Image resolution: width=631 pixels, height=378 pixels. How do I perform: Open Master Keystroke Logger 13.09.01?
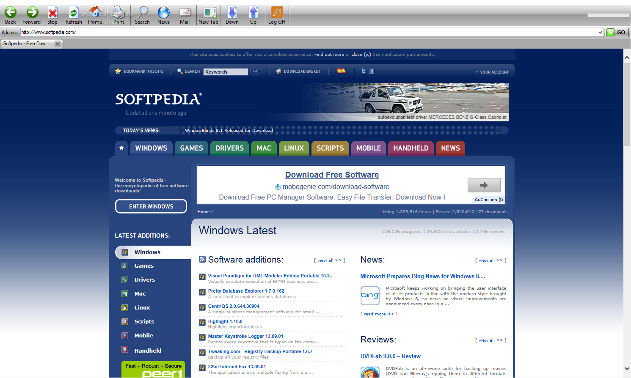pyautogui.click(x=245, y=337)
